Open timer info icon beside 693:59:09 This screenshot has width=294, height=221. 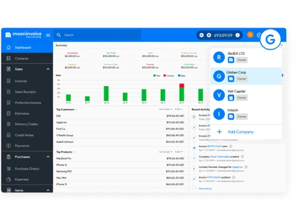tap(238, 35)
